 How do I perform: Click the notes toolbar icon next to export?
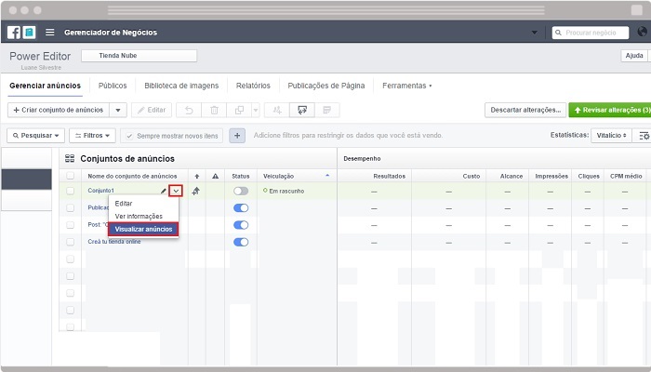point(327,110)
